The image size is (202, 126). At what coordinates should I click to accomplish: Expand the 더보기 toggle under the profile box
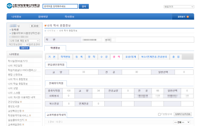pos(24,48)
